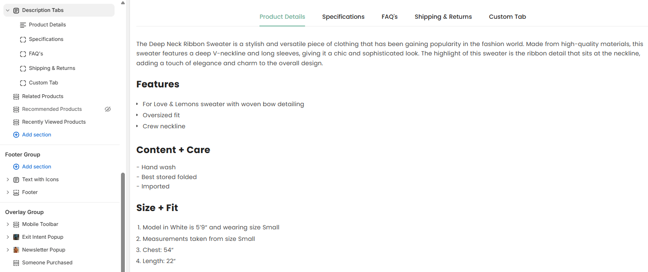Switch to the Specifications tab
The width and height of the screenshot is (648, 272).
(343, 17)
